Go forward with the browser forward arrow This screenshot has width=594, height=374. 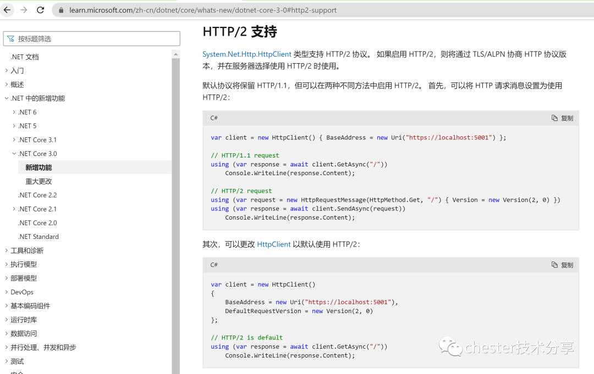(x=24, y=10)
